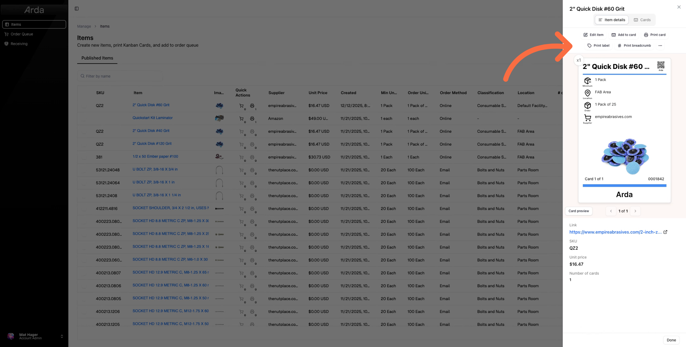Click the Done button
The height and width of the screenshot is (347, 686).
[671, 340]
